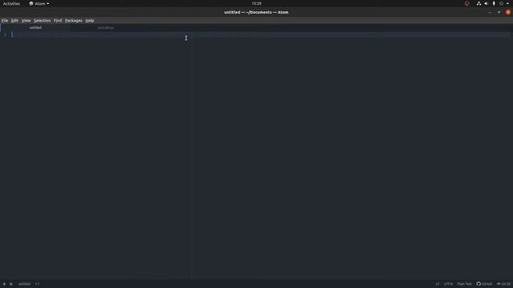The image size is (513, 288).
Task: Open the Selection menu
Action: tap(42, 21)
